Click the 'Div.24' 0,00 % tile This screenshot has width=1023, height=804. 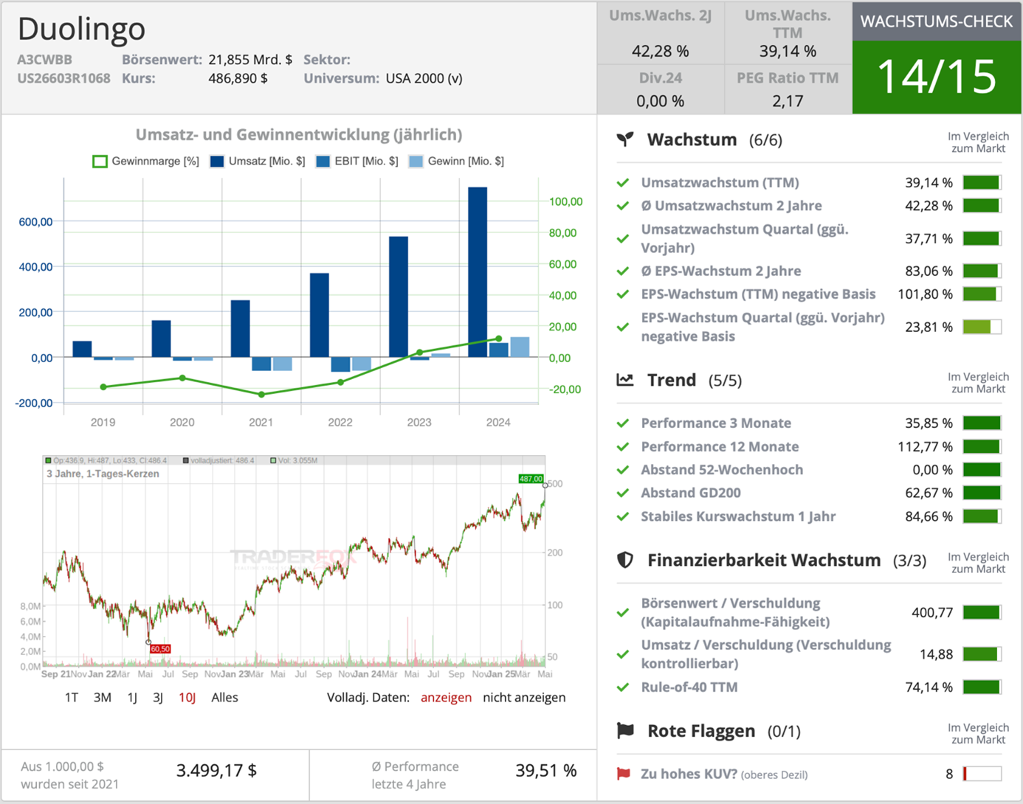click(x=661, y=89)
